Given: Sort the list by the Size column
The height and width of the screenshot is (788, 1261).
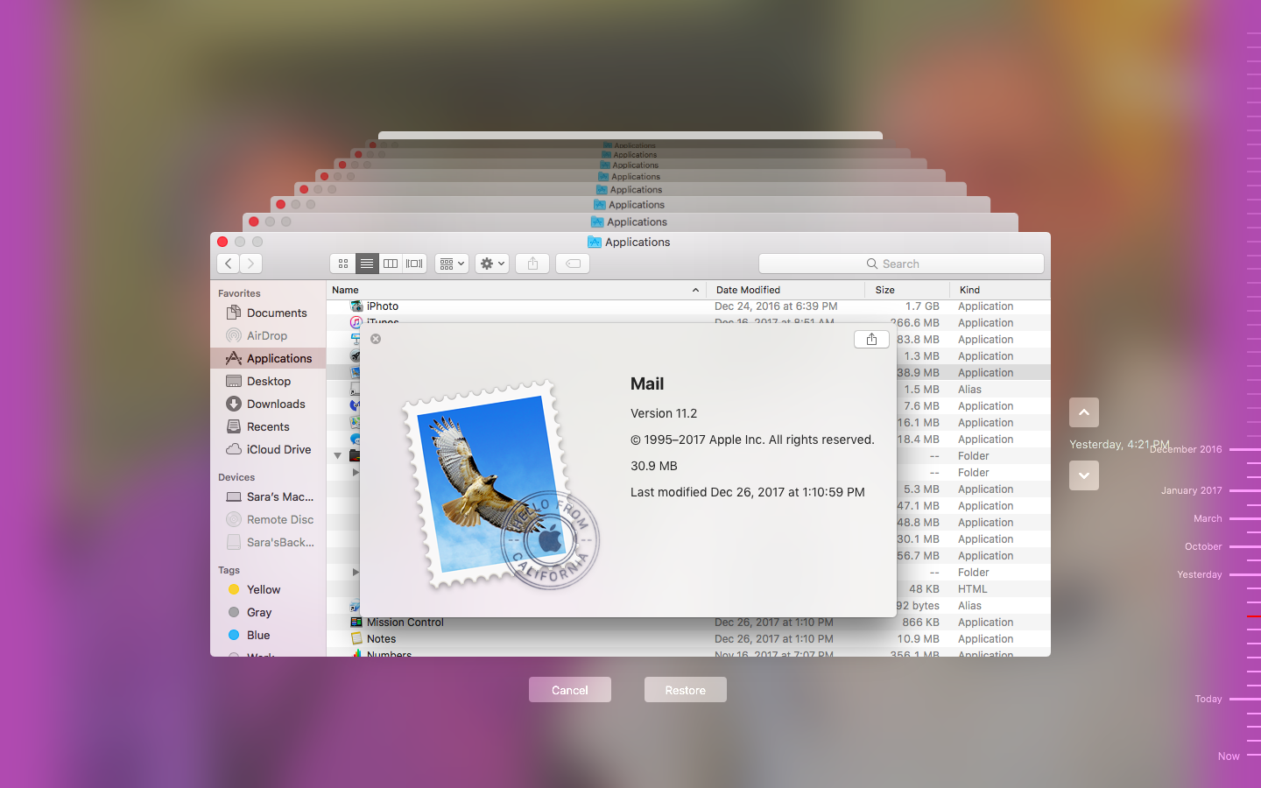Looking at the screenshot, I should click(x=907, y=290).
